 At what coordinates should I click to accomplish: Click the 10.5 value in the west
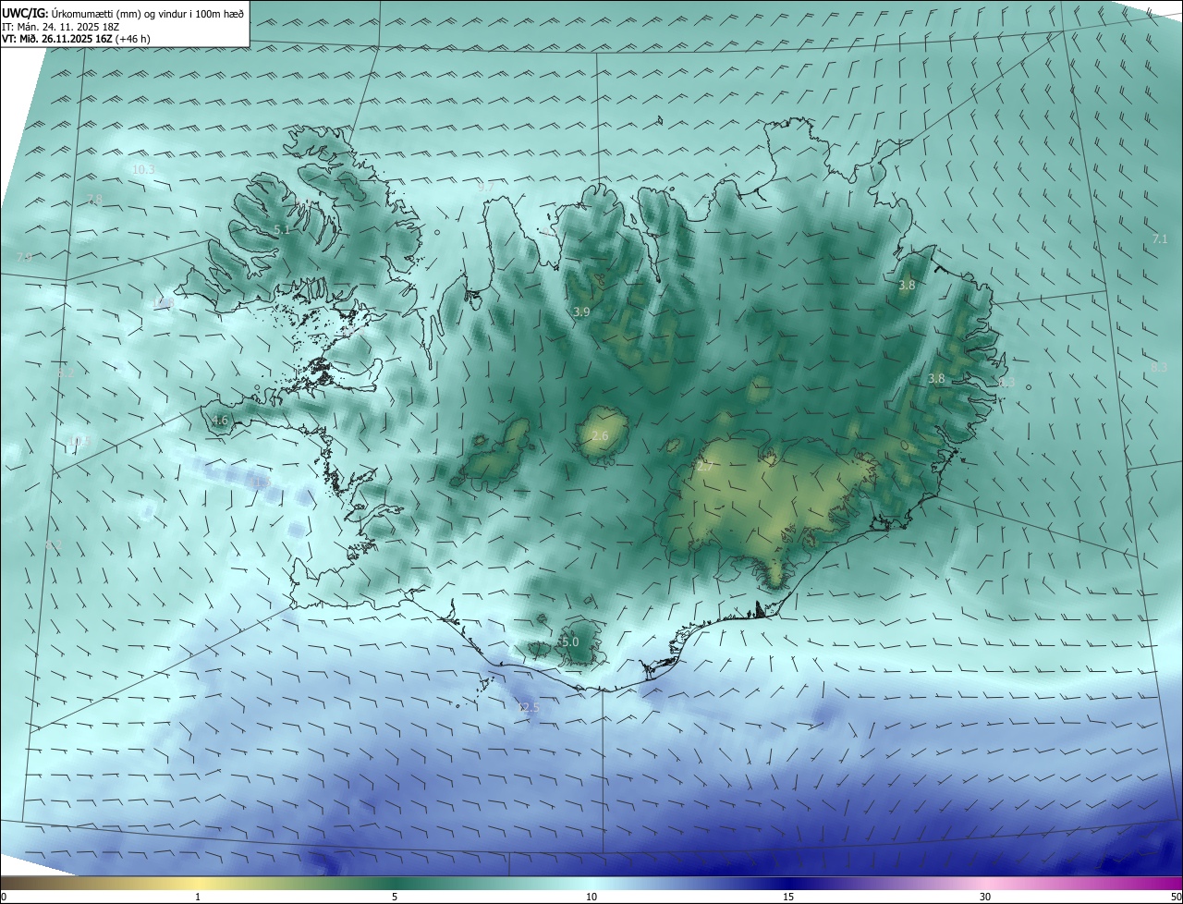79,442
